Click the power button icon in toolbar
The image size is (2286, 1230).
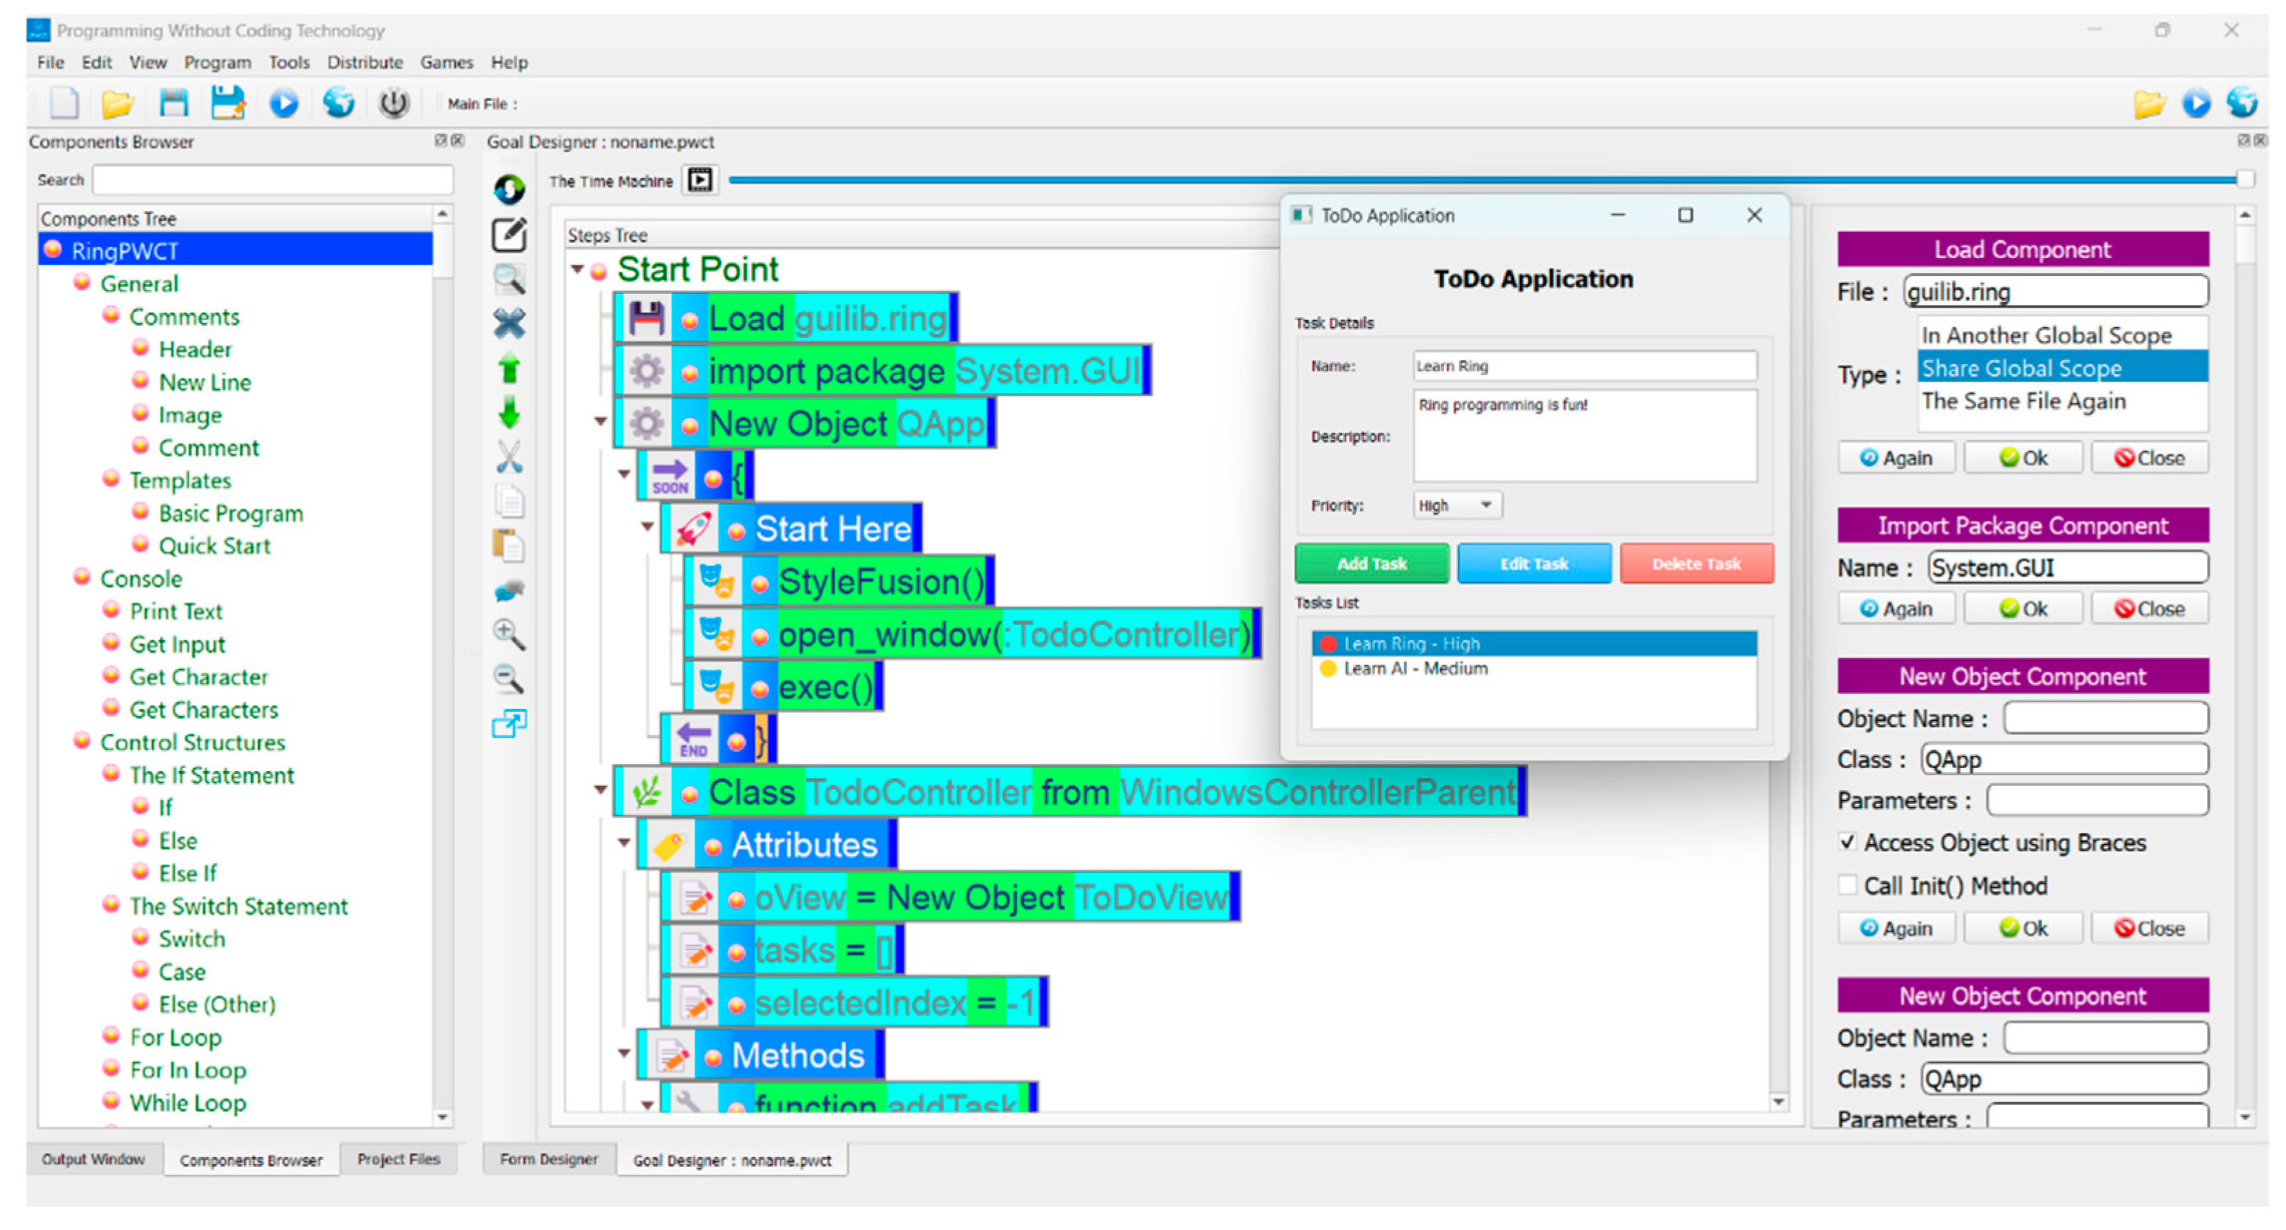(x=394, y=104)
